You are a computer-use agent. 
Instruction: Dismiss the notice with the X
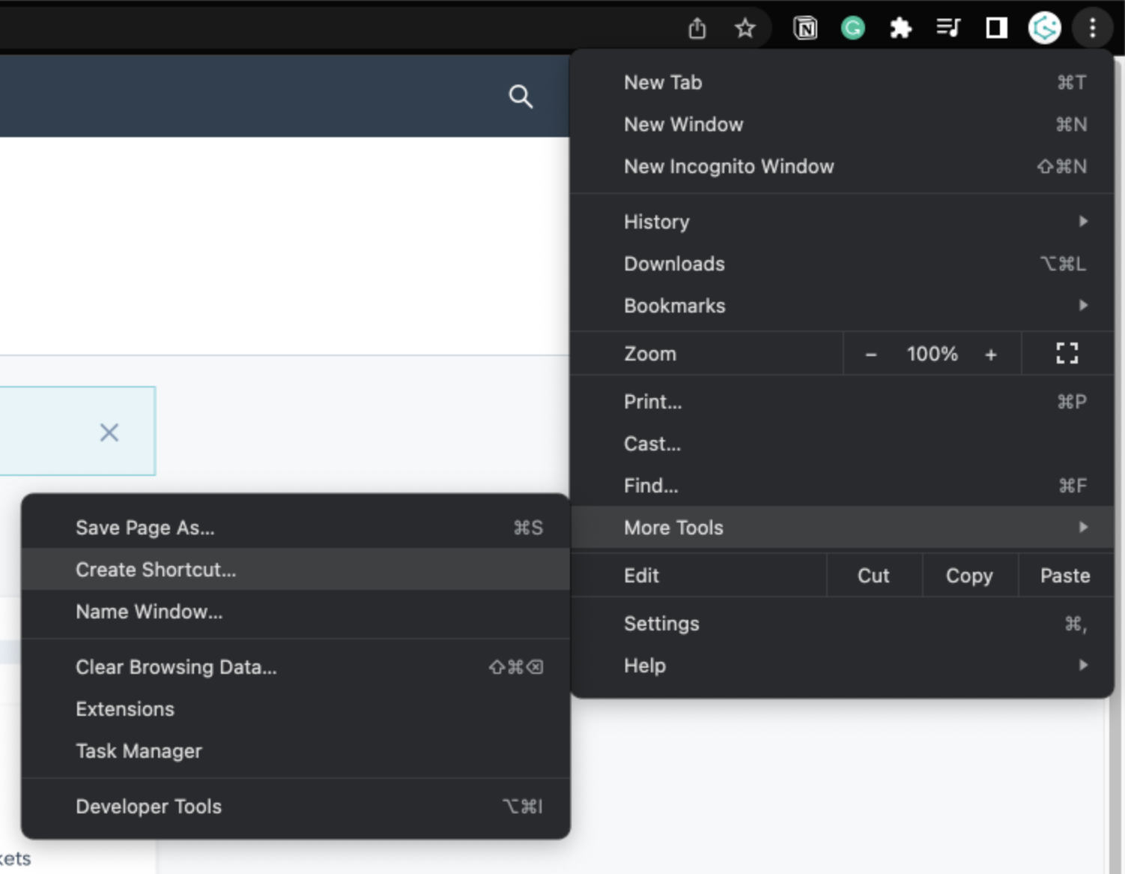point(109,432)
